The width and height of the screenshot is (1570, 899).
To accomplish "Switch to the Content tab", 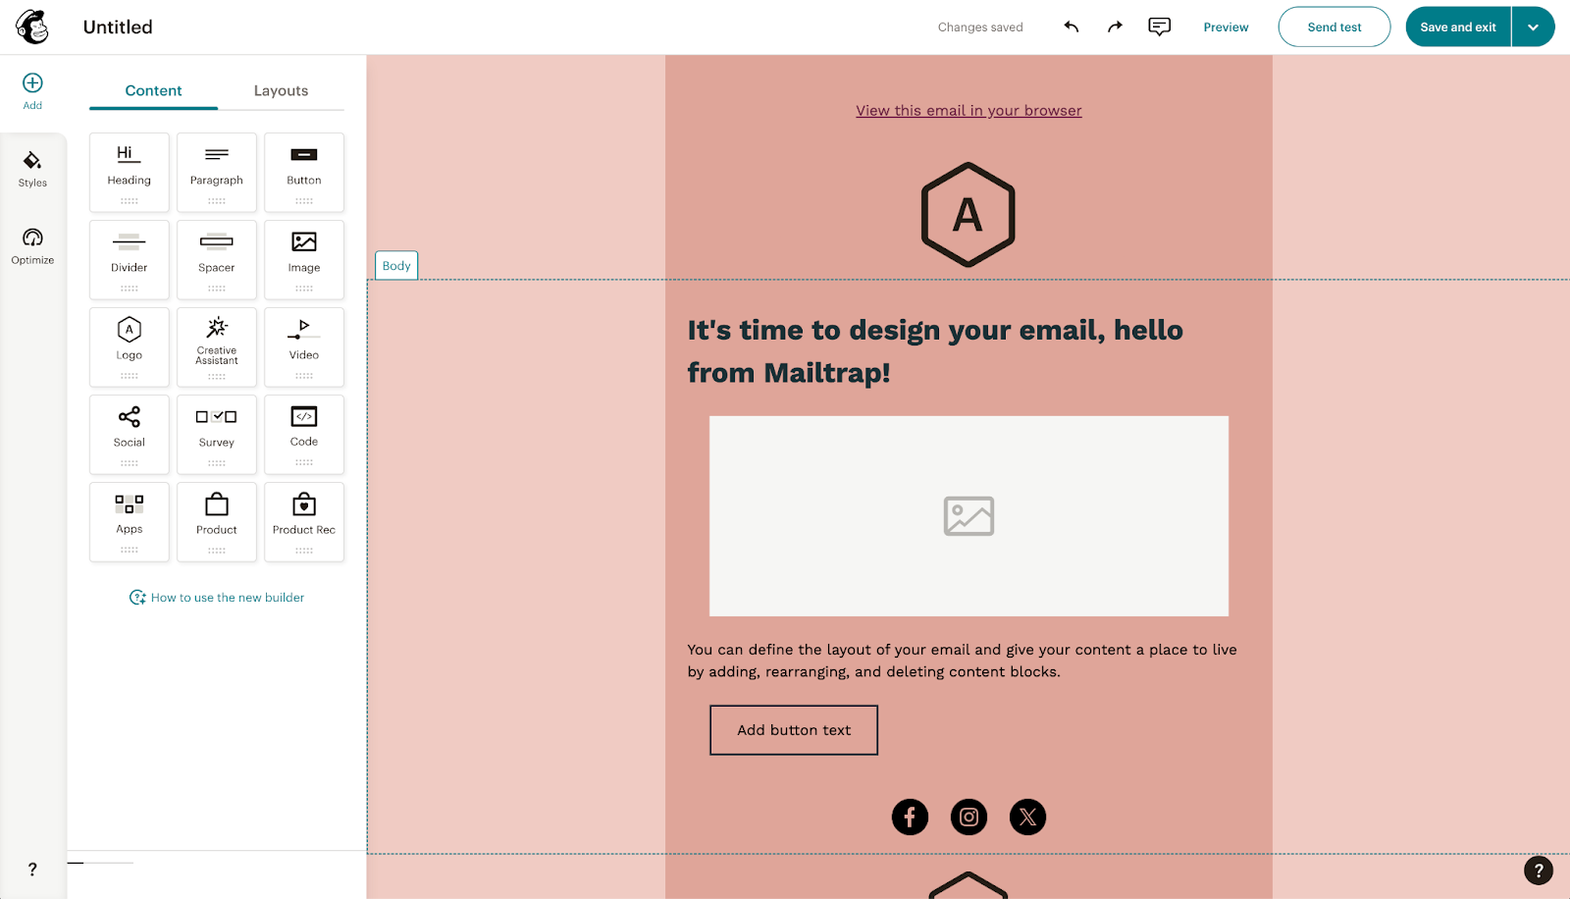I will click(153, 90).
